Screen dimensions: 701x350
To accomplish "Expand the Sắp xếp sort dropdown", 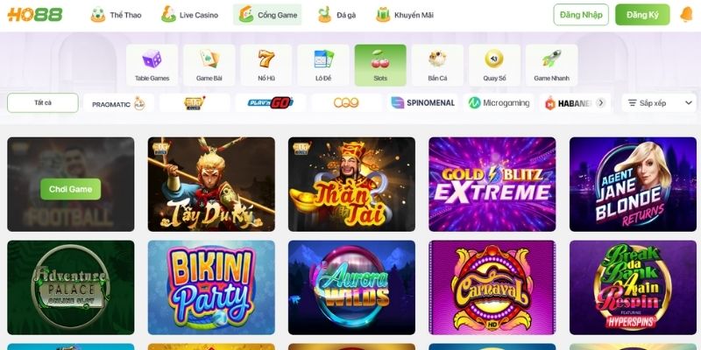I will [659, 103].
